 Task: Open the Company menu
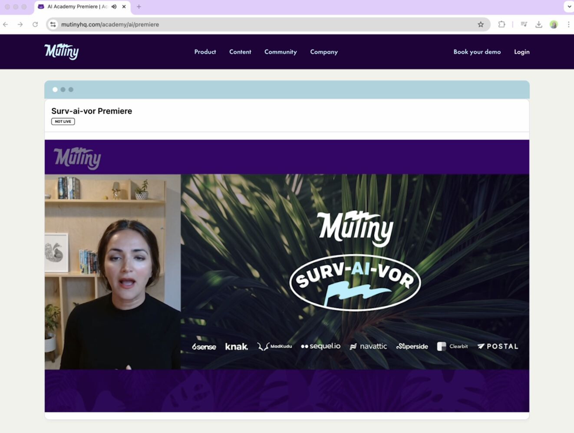[x=324, y=52]
